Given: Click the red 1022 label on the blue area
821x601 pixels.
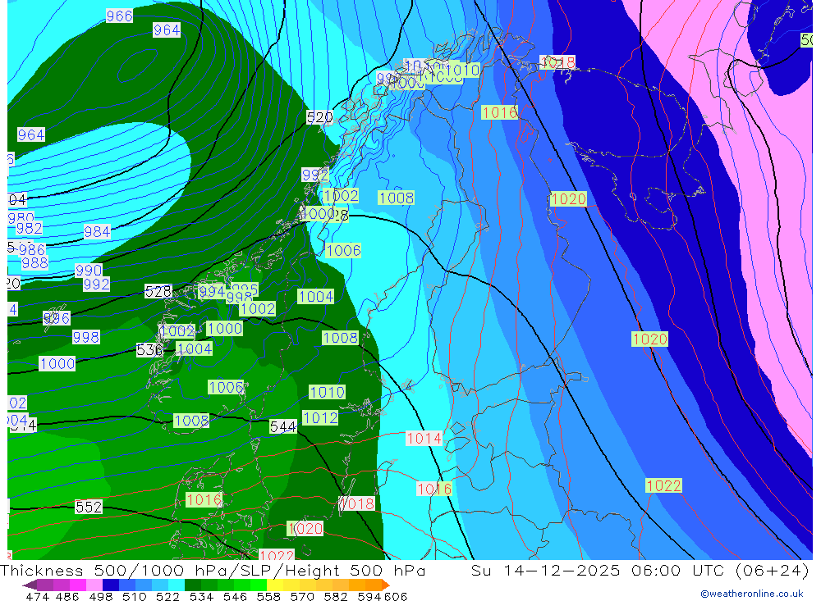Looking at the screenshot, I should click(x=663, y=485).
